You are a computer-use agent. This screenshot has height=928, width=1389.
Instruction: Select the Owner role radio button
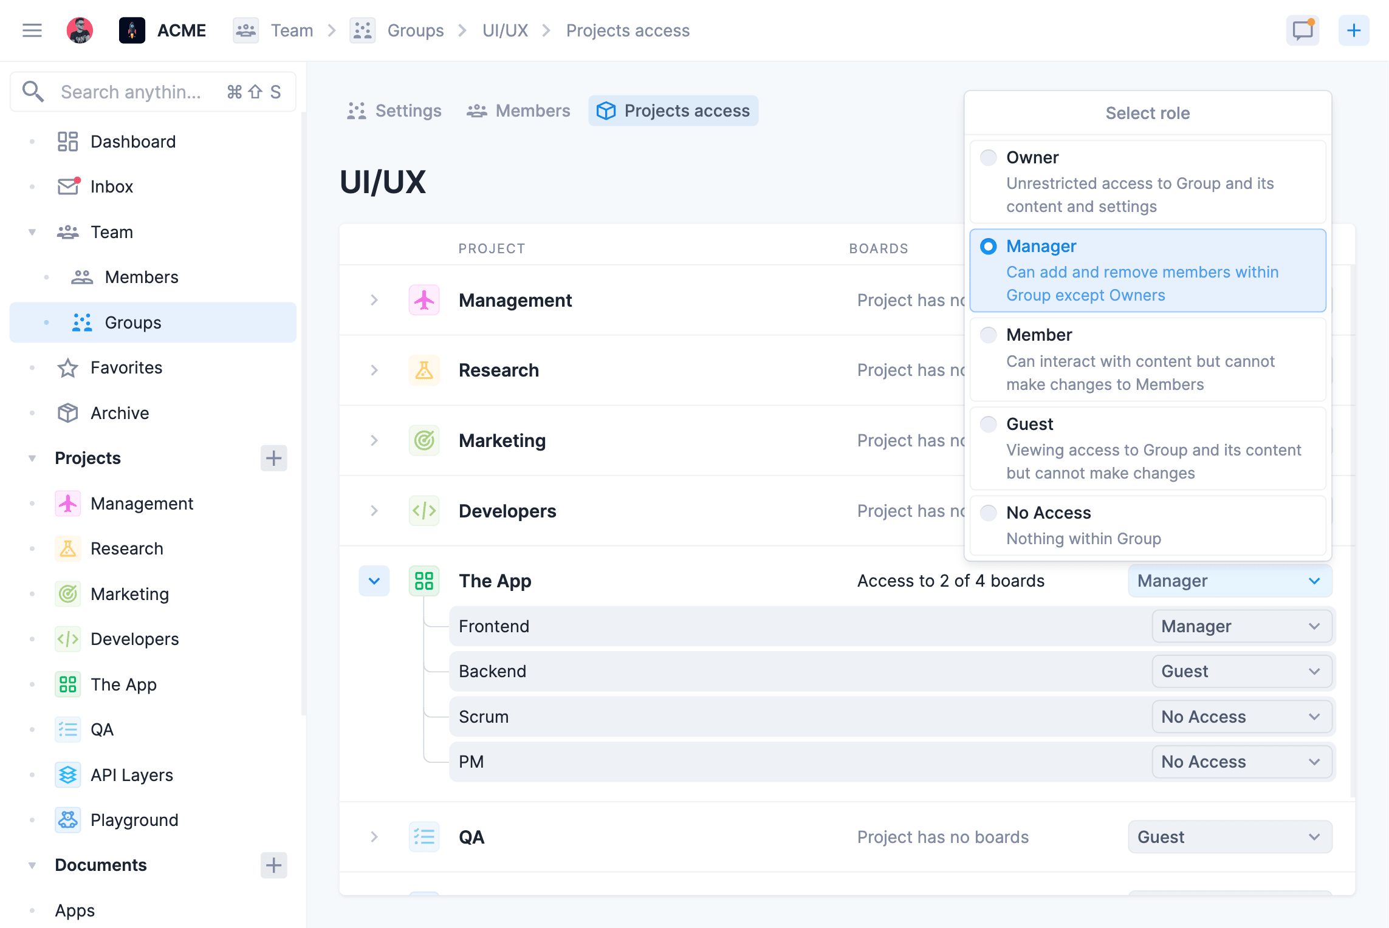pyautogui.click(x=989, y=157)
